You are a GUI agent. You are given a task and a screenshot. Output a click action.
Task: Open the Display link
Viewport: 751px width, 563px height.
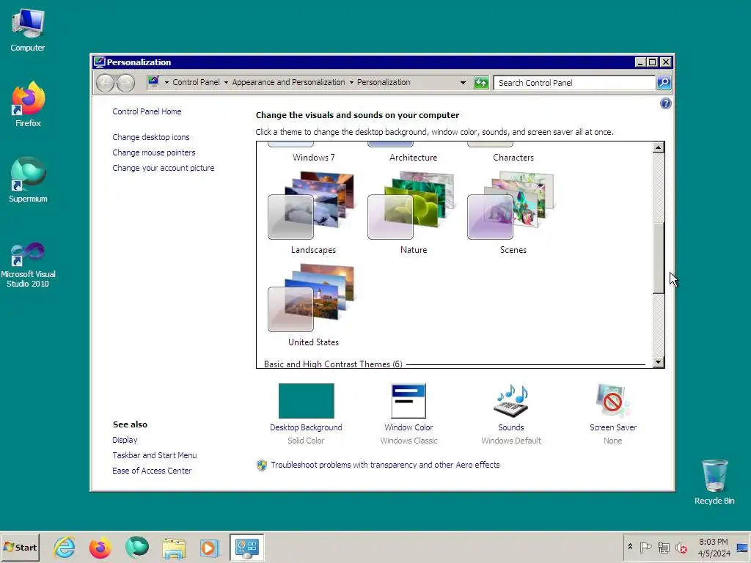(125, 440)
